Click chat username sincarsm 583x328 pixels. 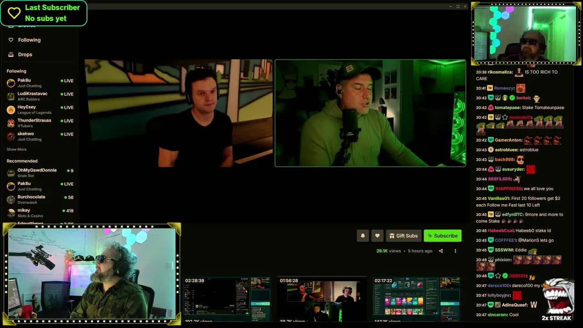(497, 315)
